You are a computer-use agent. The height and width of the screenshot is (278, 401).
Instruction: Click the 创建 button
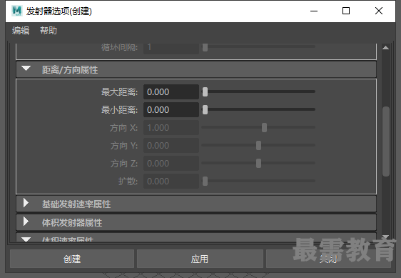click(72, 259)
